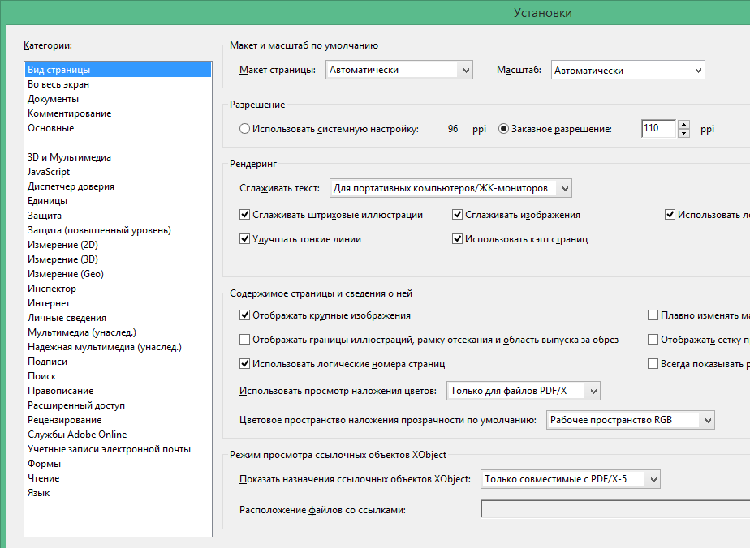Select 'Мультимедиа (унаслед.)' category
This screenshot has height=548, width=750.
pos(118,332)
